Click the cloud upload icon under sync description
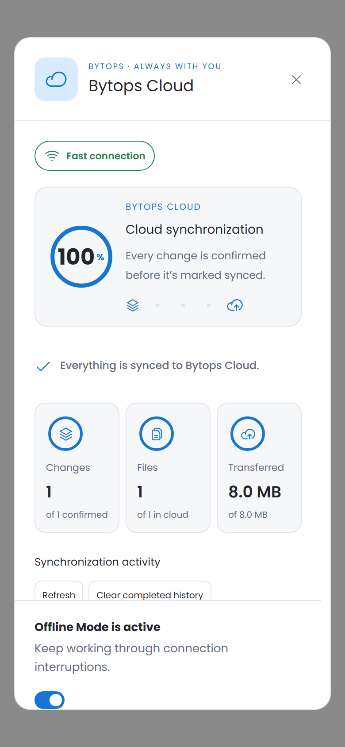Screen dimensions: 345x747 pyautogui.click(x=235, y=305)
